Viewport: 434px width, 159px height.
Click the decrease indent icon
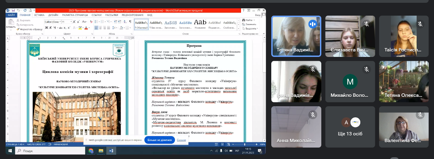[115, 22]
